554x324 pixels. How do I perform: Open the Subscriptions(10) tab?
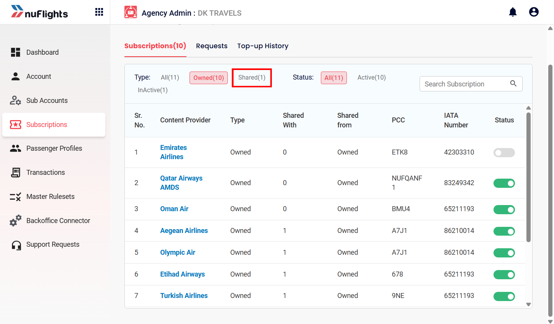coord(155,46)
